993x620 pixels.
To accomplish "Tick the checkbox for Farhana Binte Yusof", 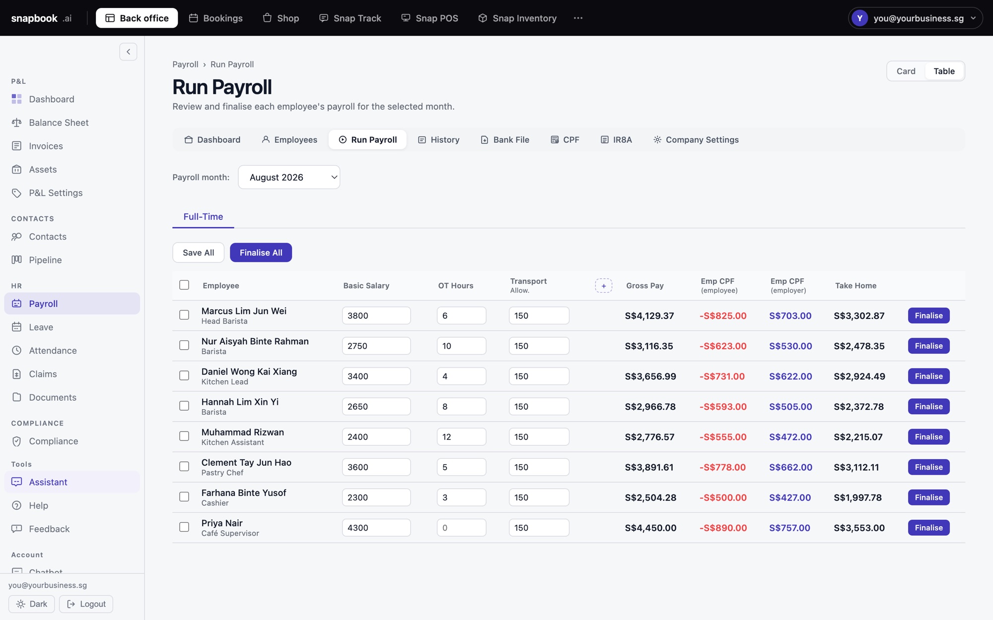I will click(184, 496).
